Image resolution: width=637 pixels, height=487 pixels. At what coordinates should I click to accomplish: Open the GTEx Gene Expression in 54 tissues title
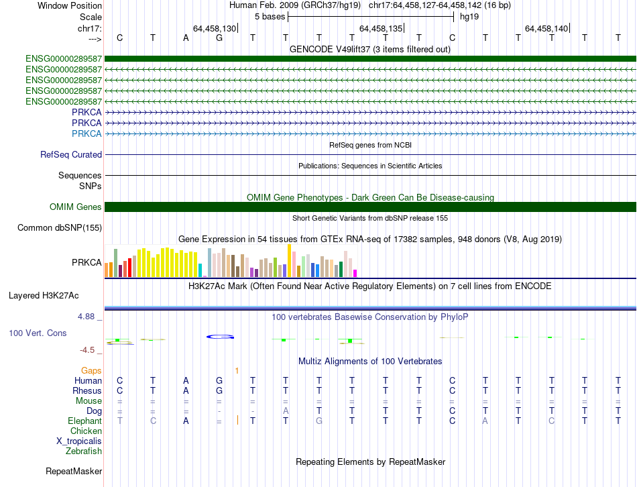point(370,239)
